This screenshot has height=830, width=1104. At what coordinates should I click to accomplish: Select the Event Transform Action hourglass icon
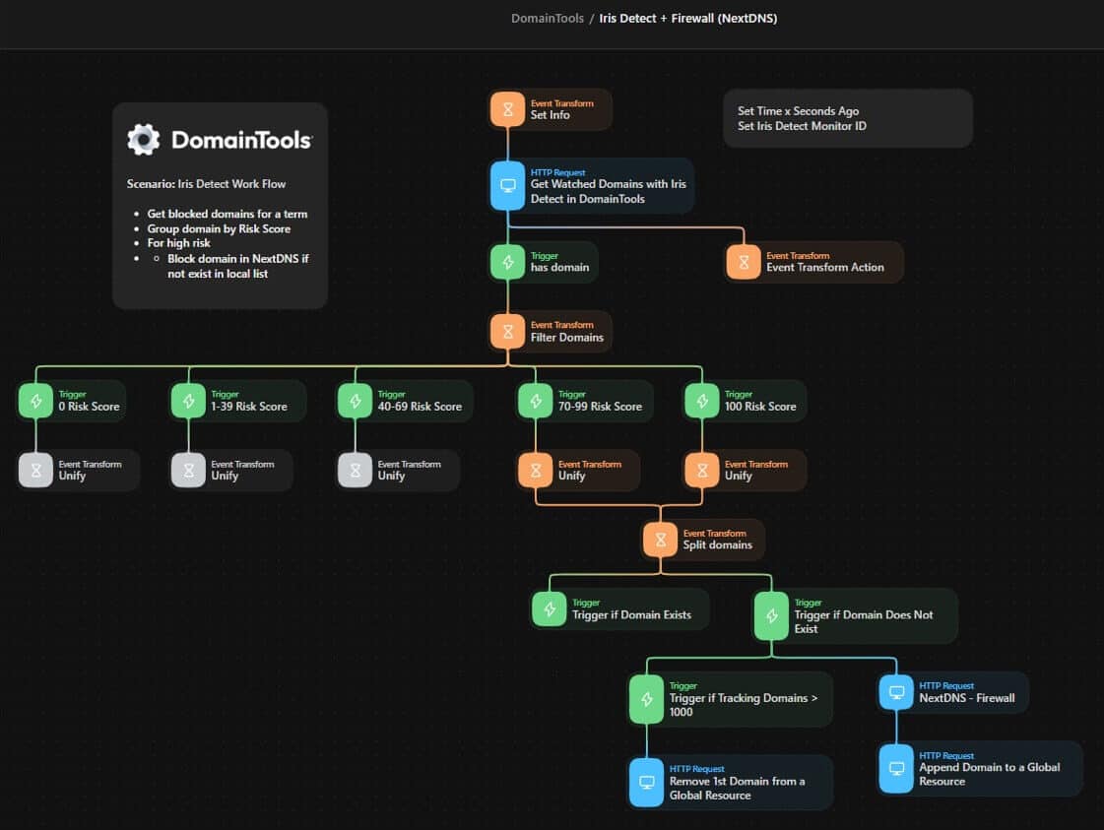pos(744,262)
